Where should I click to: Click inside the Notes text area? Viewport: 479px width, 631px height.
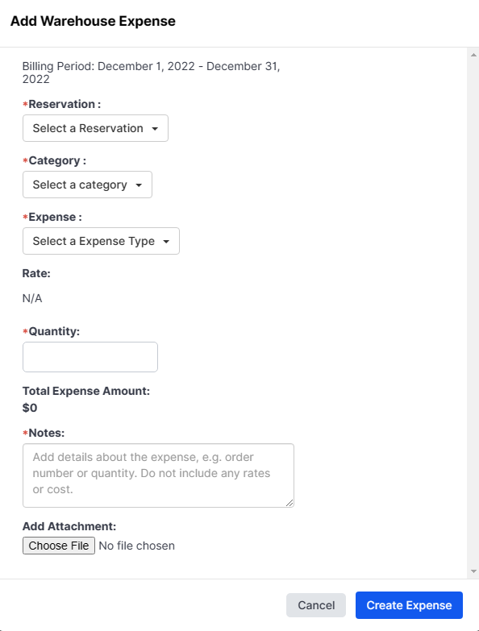tap(158, 475)
